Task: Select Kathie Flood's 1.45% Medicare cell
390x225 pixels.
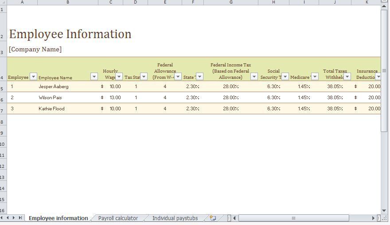Action: 304,109
